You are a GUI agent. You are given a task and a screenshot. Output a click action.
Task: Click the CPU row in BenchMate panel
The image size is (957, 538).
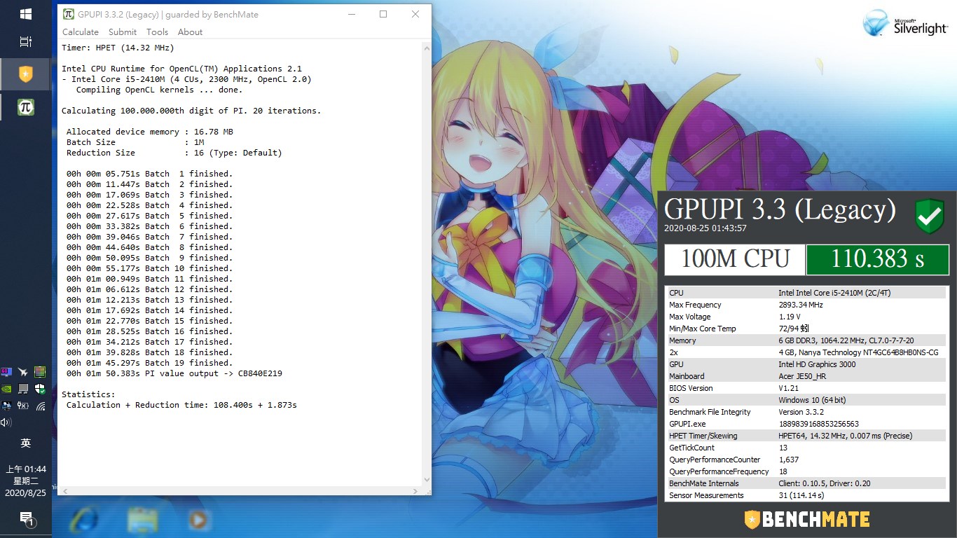(806, 293)
